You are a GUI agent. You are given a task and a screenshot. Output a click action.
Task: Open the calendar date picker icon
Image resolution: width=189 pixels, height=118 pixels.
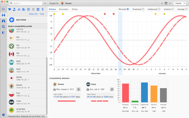(x=166, y=3)
